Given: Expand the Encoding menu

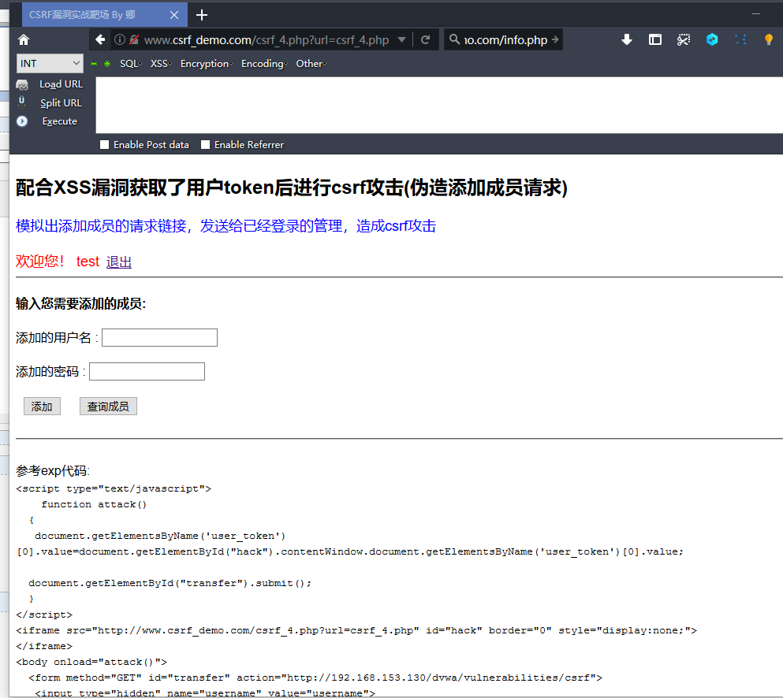Looking at the screenshot, I should click(264, 64).
